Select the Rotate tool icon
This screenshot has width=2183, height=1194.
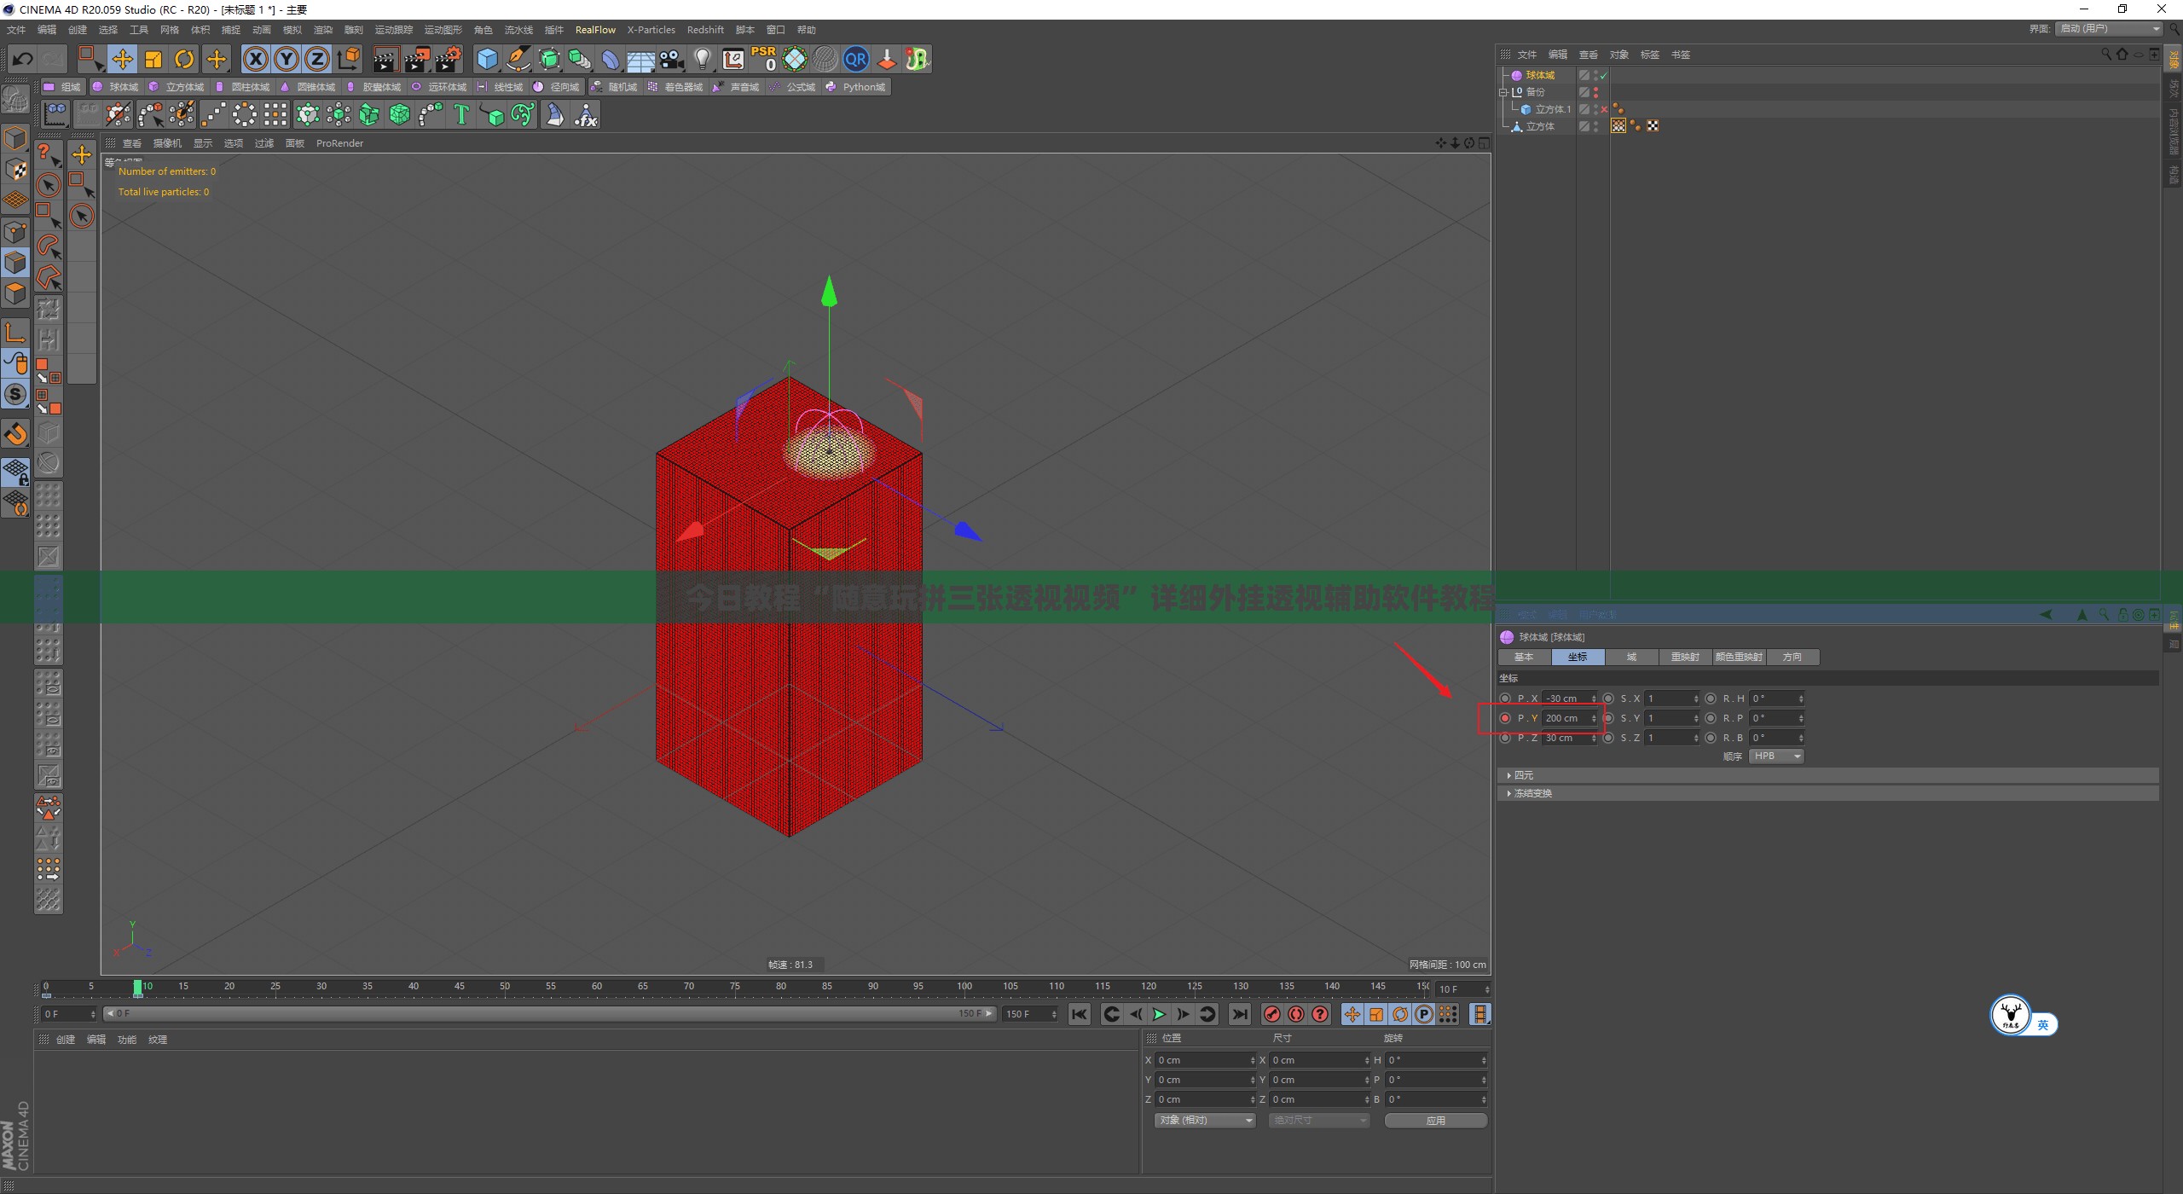pyautogui.click(x=184, y=59)
